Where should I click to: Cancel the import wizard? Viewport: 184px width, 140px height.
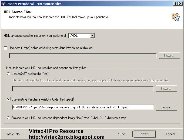coord(170,134)
